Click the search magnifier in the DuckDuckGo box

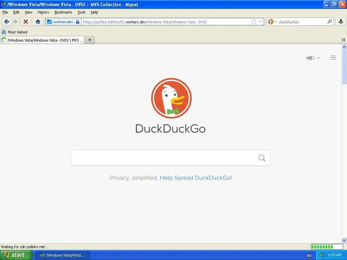[x=262, y=158]
